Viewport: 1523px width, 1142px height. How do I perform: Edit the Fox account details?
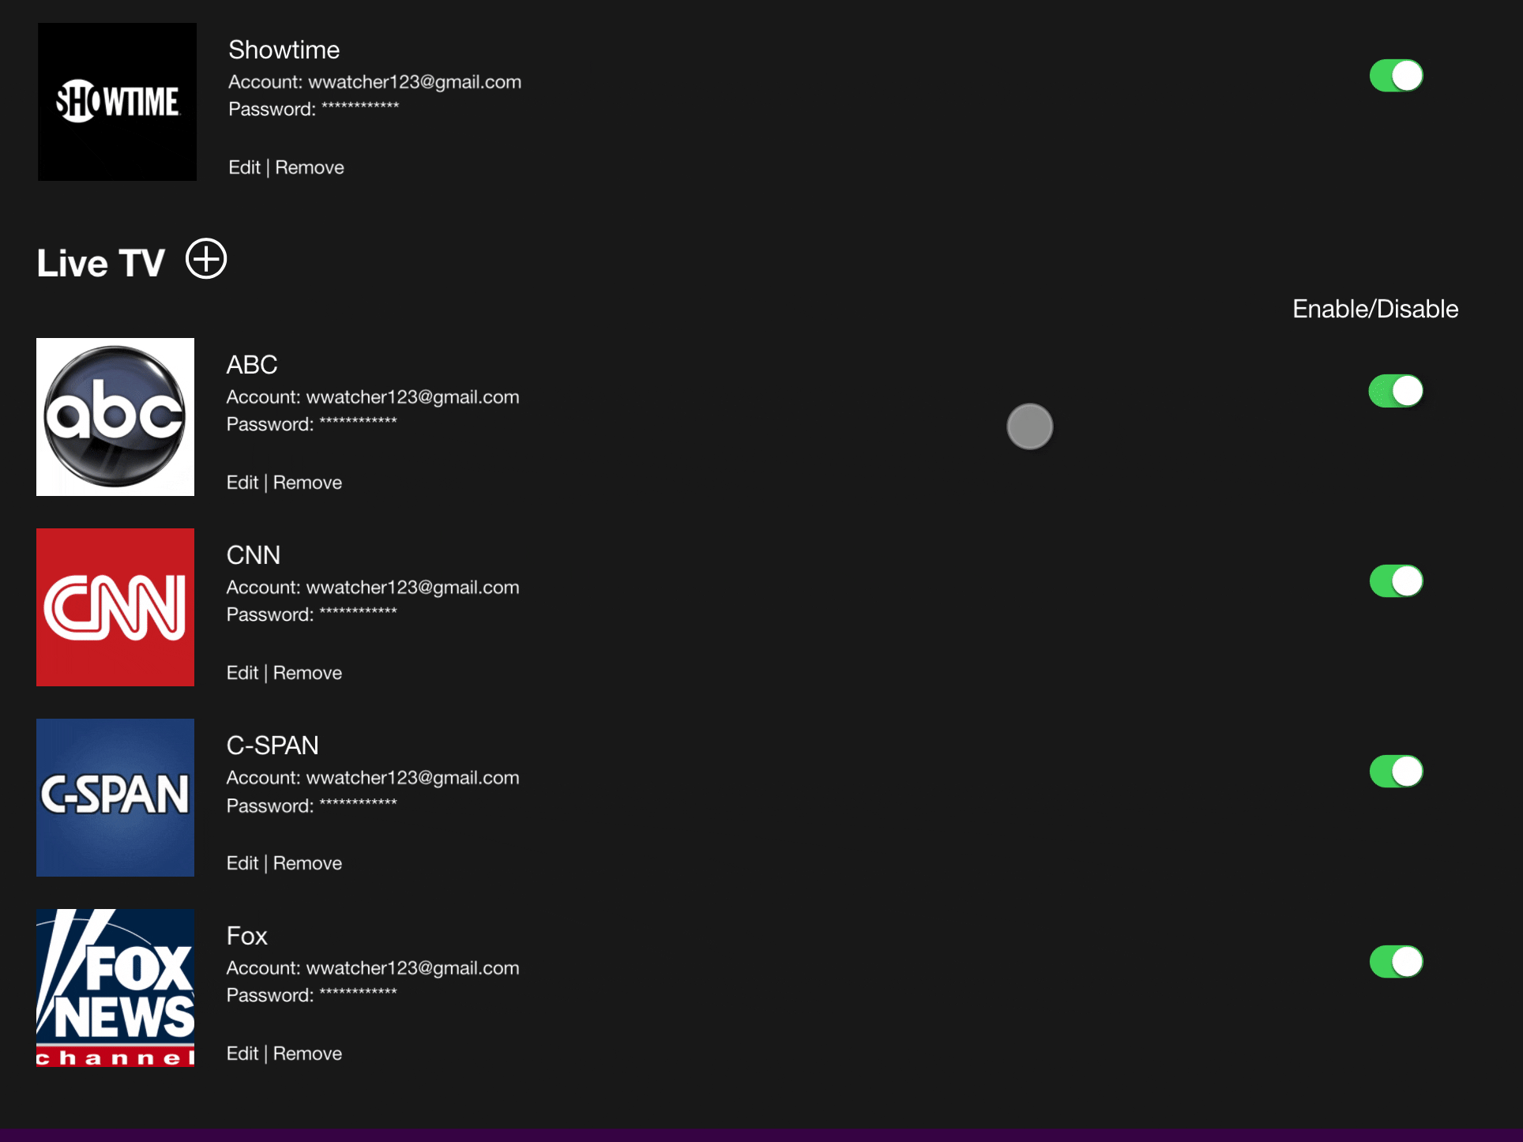(243, 1054)
